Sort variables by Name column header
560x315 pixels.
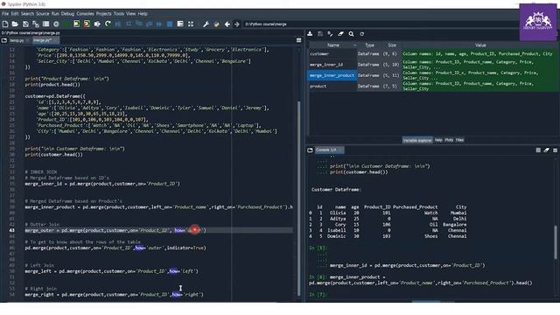coord(332,45)
